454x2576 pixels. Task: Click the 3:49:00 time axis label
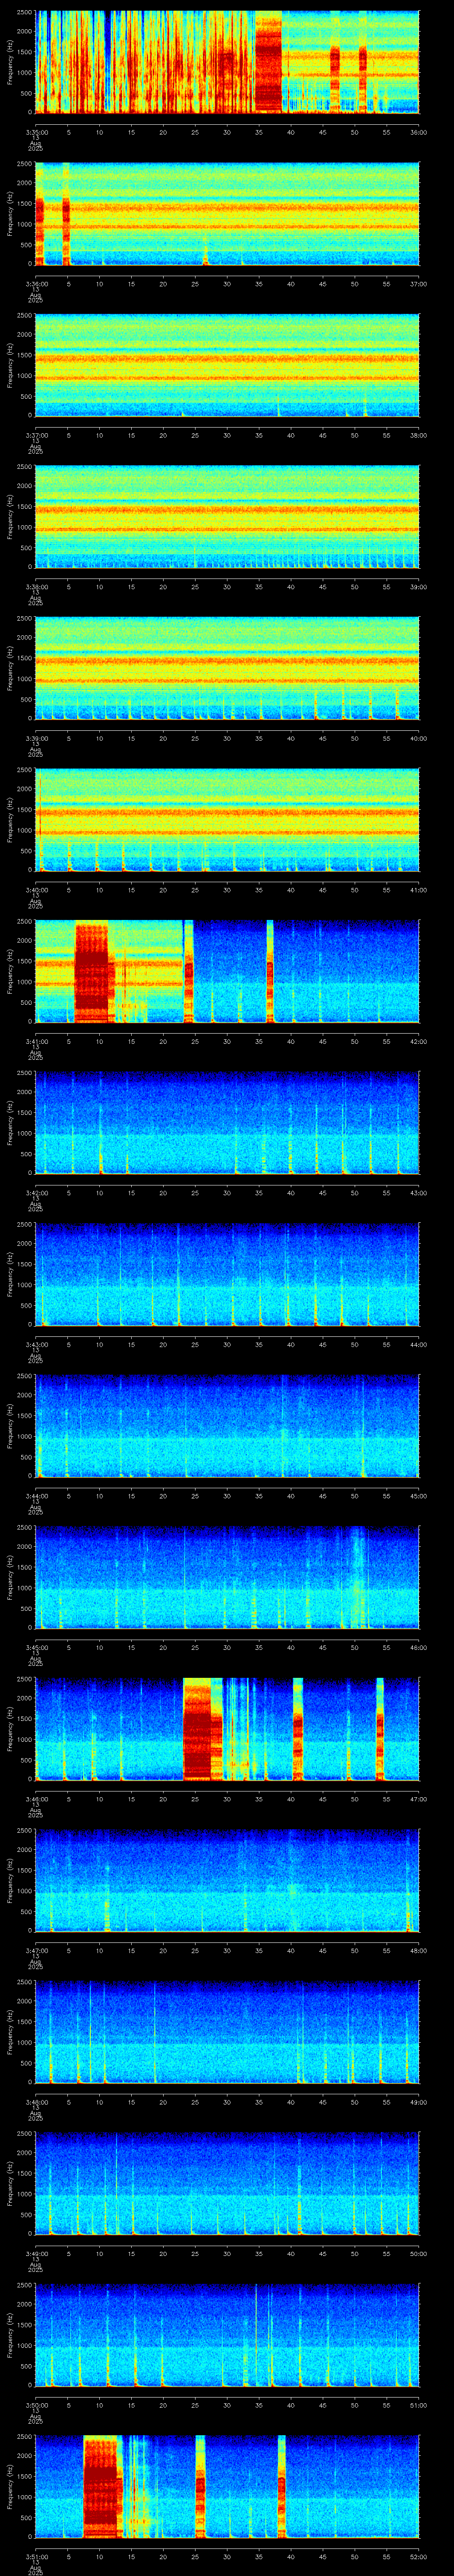36,2254
